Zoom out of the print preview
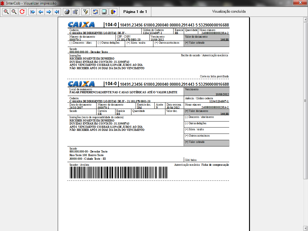This screenshot has height=231, width=308. tap(14, 12)
